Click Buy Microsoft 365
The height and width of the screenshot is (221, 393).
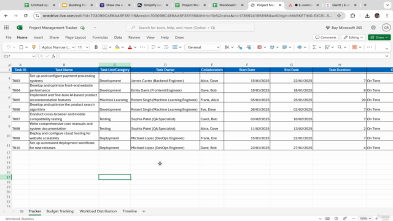[x=344, y=28]
